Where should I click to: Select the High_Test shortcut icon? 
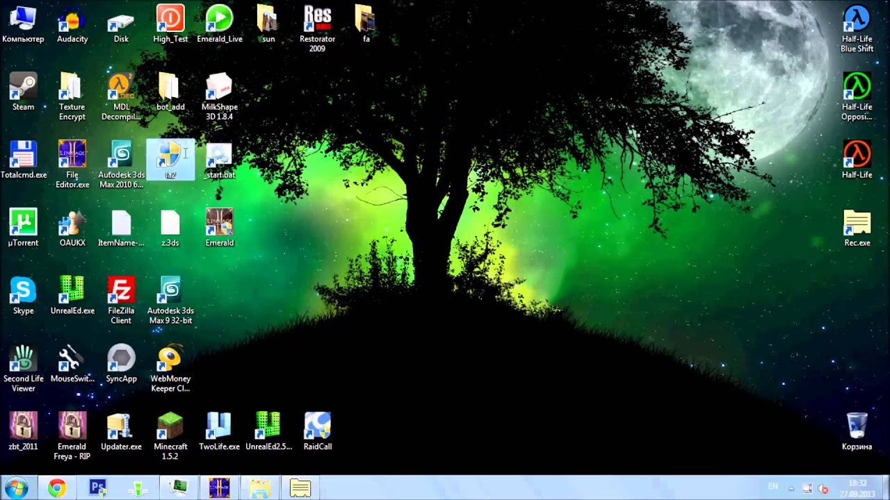170,25
